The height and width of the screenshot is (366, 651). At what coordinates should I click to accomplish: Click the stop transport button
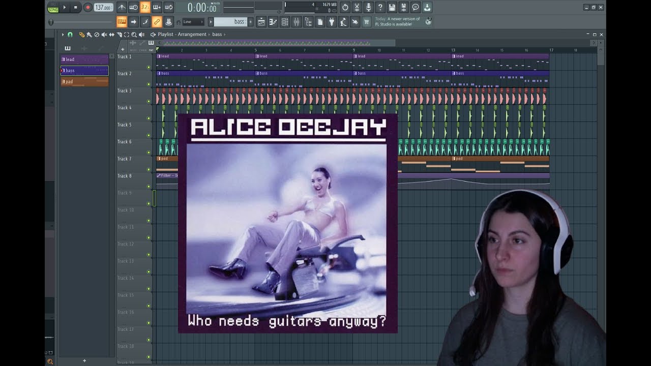click(x=76, y=7)
